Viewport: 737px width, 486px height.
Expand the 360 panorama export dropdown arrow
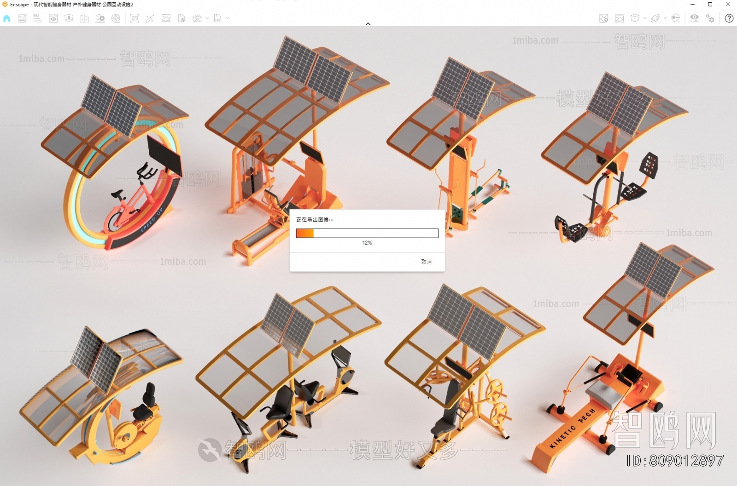click(x=207, y=18)
